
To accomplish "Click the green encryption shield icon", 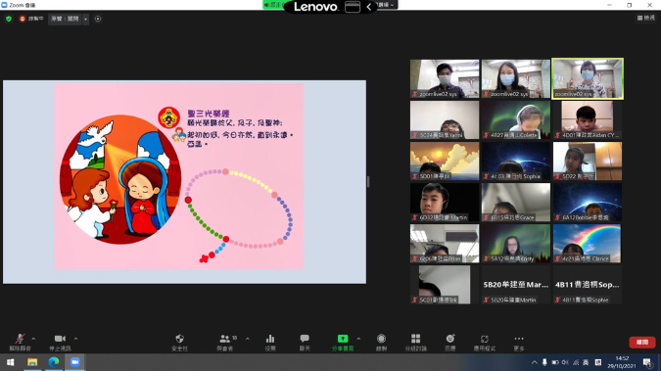I will (9, 19).
